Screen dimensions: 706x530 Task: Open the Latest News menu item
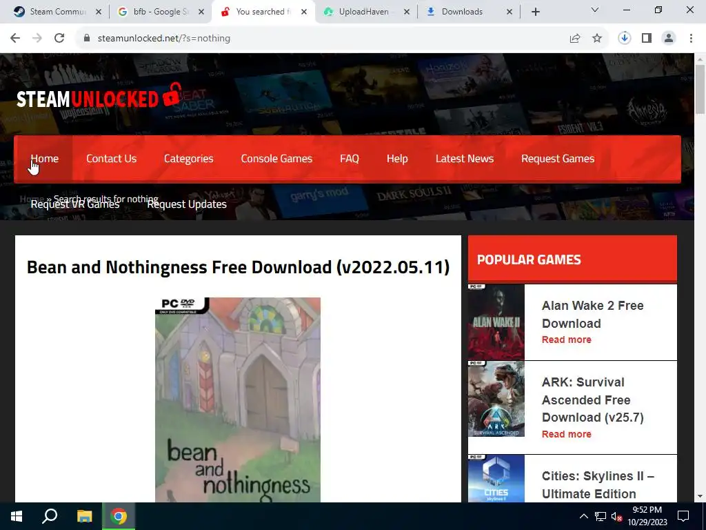[x=465, y=159]
